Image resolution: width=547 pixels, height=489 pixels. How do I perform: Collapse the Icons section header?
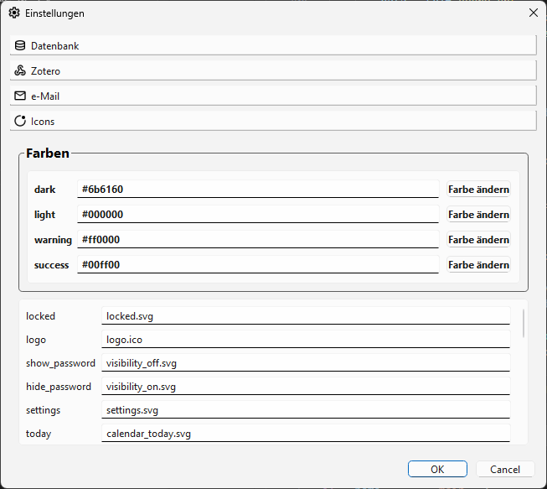(x=272, y=121)
